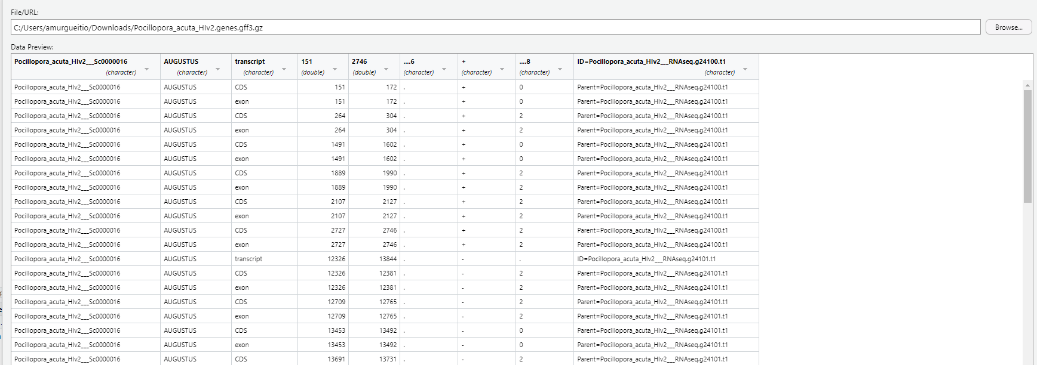This screenshot has width=1037, height=365.
Task: Open AUGUSTUS column type dropdown
Action: 217,70
